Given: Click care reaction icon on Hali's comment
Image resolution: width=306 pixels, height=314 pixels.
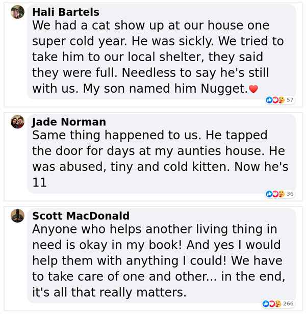Looking at the screenshot, I should [282, 100].
